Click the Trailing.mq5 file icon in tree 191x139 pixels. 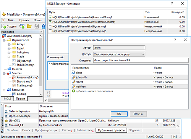[14, 85]
